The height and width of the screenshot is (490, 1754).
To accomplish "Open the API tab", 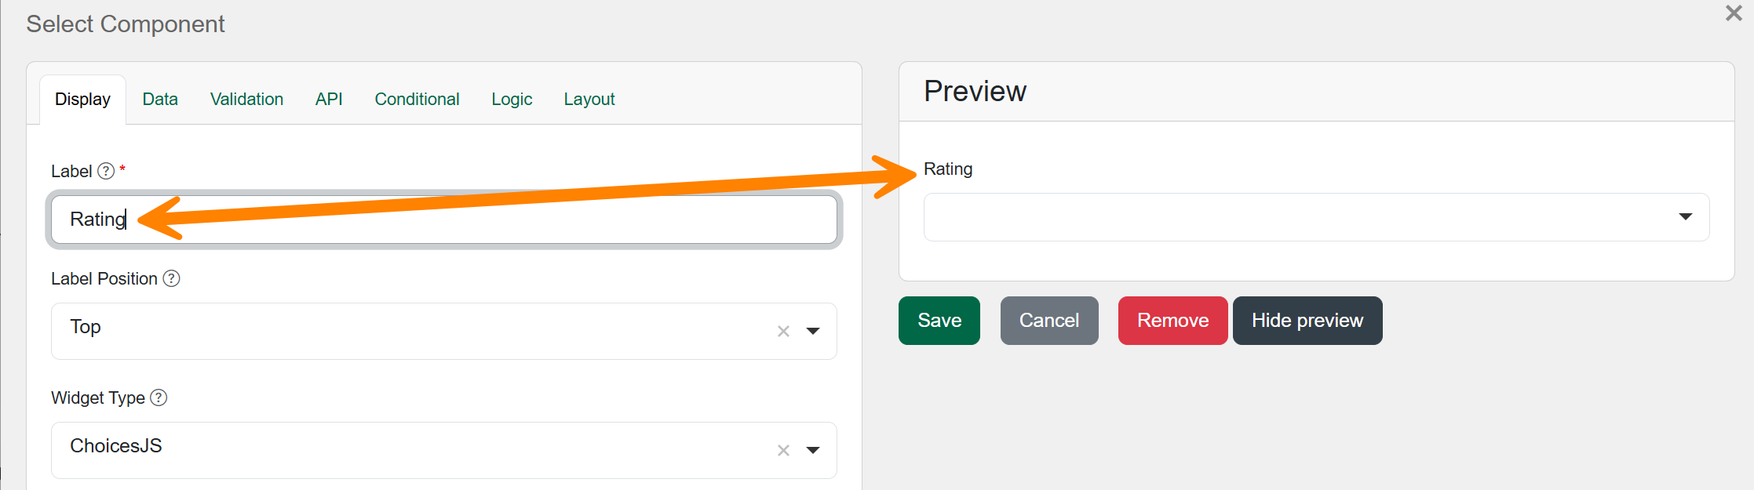I will coord(329,100).
